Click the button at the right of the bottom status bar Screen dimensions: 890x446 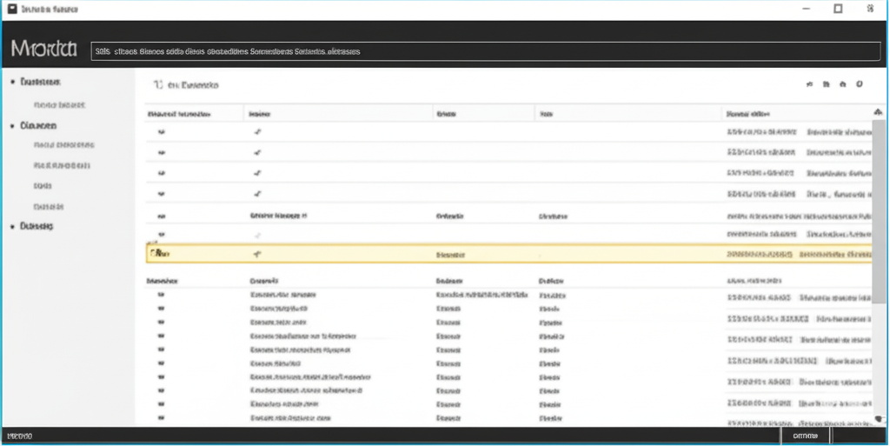pyautogui.click(x=805, y=436)
